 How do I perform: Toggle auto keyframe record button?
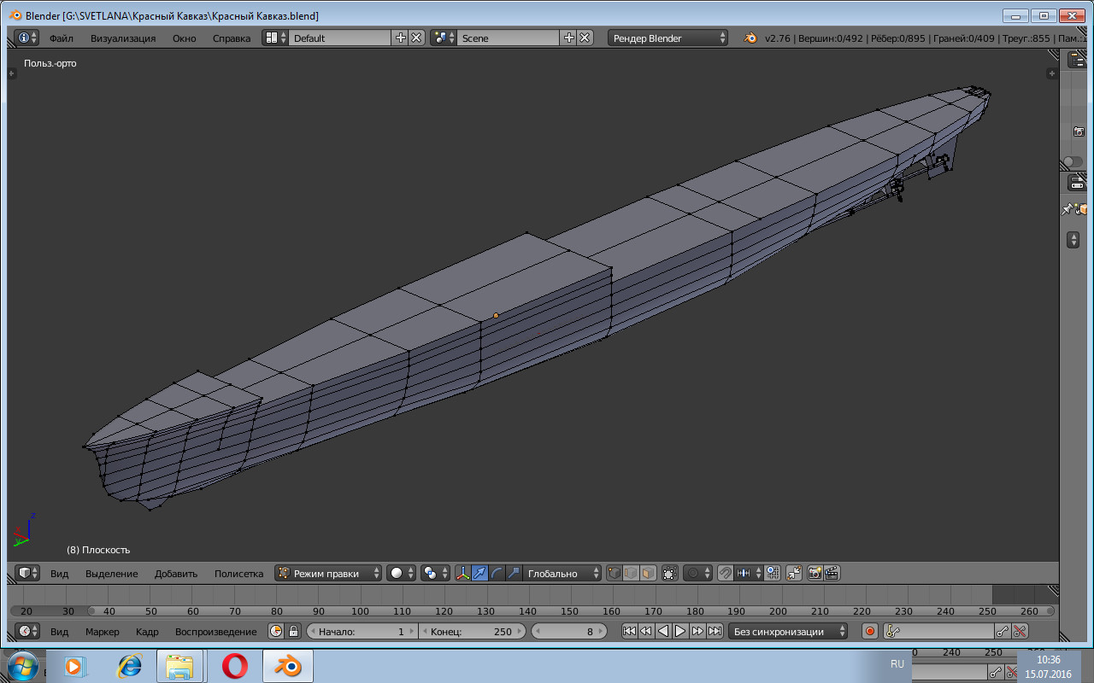pos(870,632)
